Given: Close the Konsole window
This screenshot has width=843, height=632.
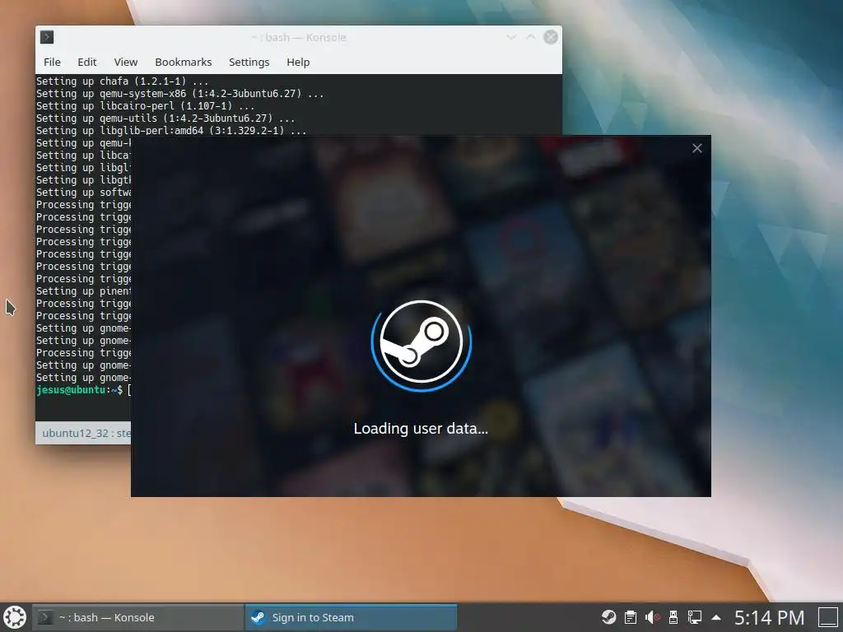Looking at the screenshot, I should pos(551,37).
